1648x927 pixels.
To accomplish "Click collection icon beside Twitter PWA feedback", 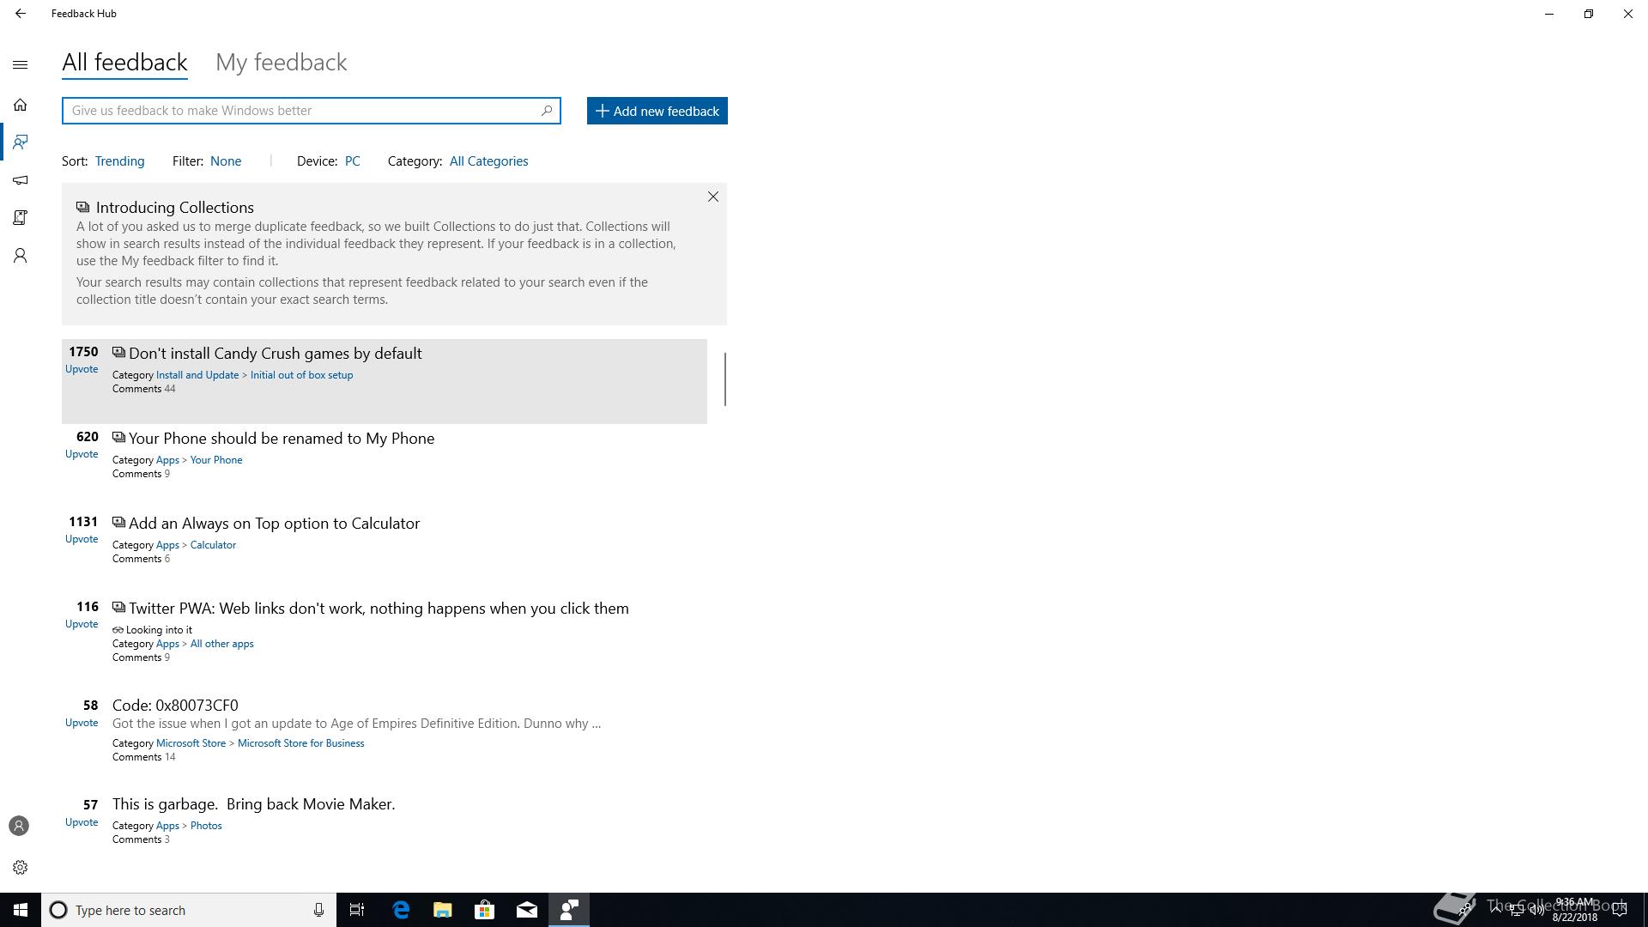I will click(x=118, y=607).
